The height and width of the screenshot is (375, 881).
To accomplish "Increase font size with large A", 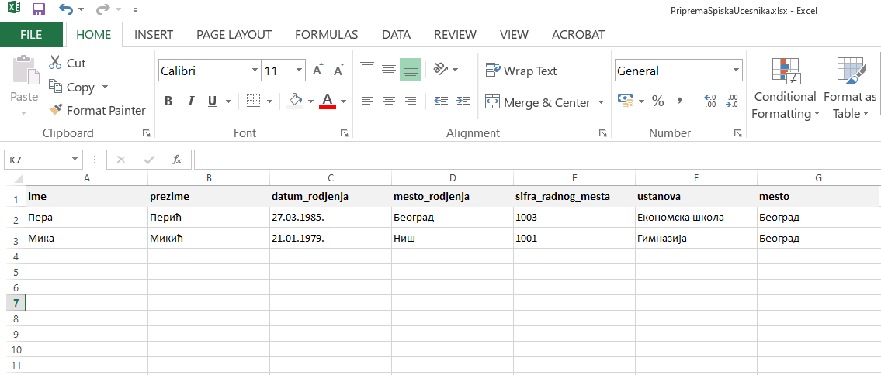I will (317, 71).
